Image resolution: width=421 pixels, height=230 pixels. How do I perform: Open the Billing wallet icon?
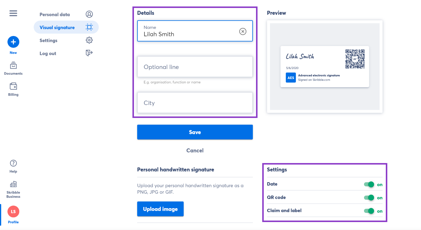click(x=13, y=86)
